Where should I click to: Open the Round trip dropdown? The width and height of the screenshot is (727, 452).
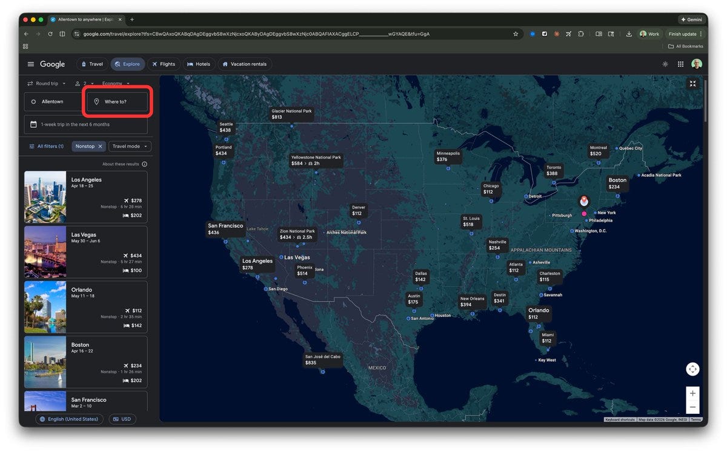pos(46,84)
